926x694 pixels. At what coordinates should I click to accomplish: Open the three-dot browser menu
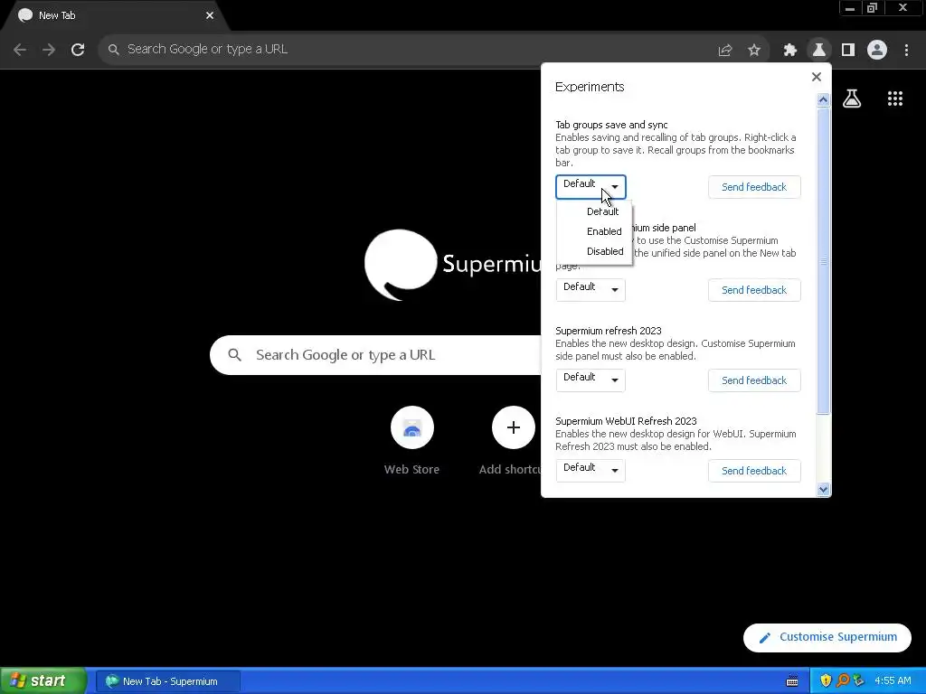(906, 51)
